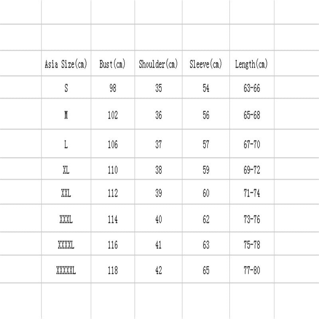The height and width of the screenshot is (319, 319).
Task: Select the bust value 106 cell
Action: click(112, 144)
